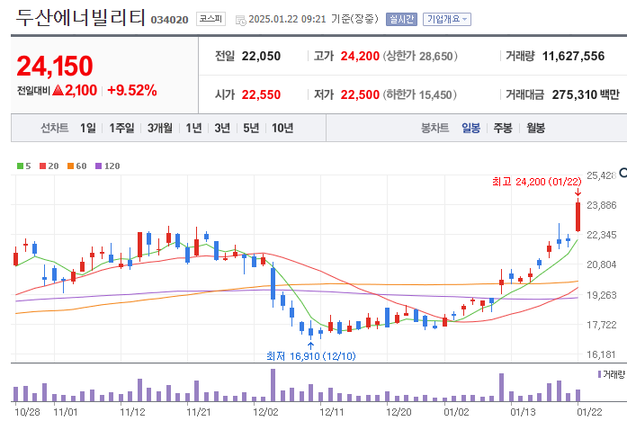
Task: Click the 코스피 market label
Action: pos(210,19)
